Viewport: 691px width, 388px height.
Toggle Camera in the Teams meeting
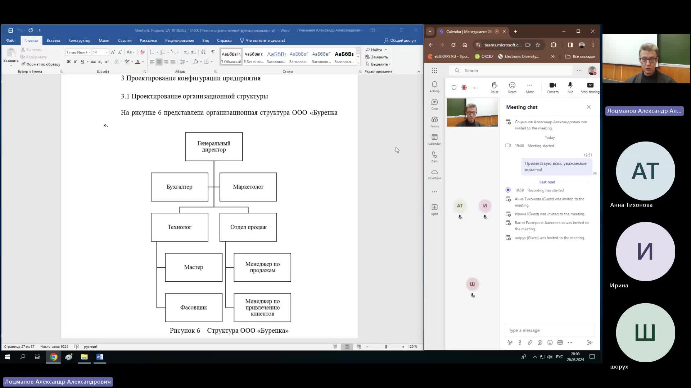(x=553, y=87)
